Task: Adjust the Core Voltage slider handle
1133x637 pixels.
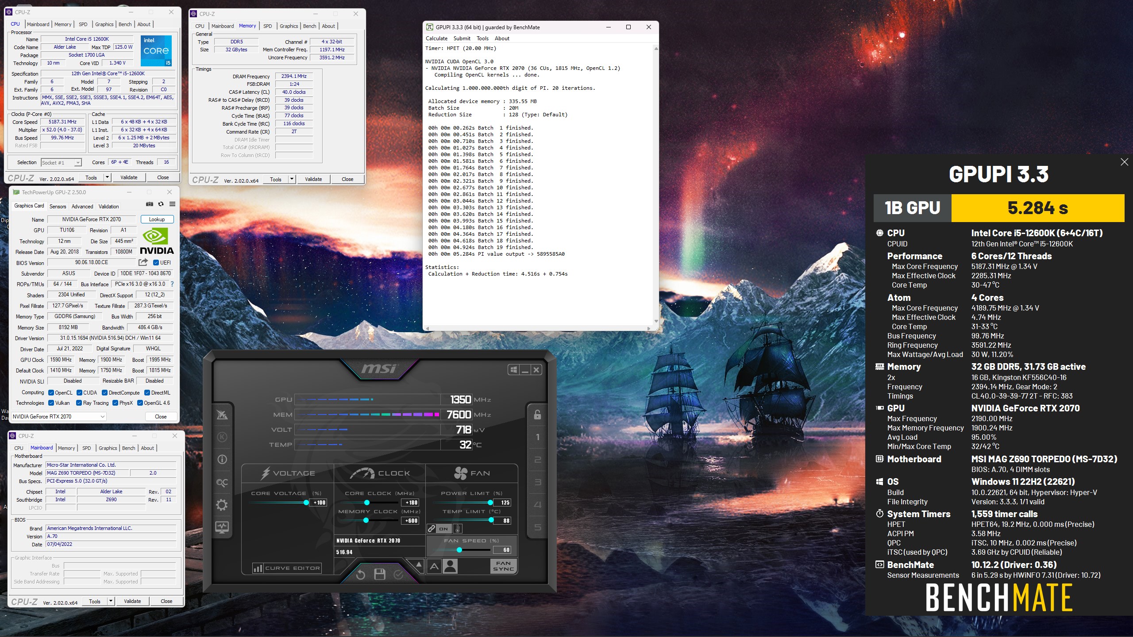Action: point(306,503)
